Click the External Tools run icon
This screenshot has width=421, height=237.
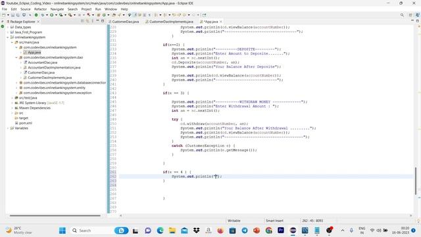tap(70, 15)
